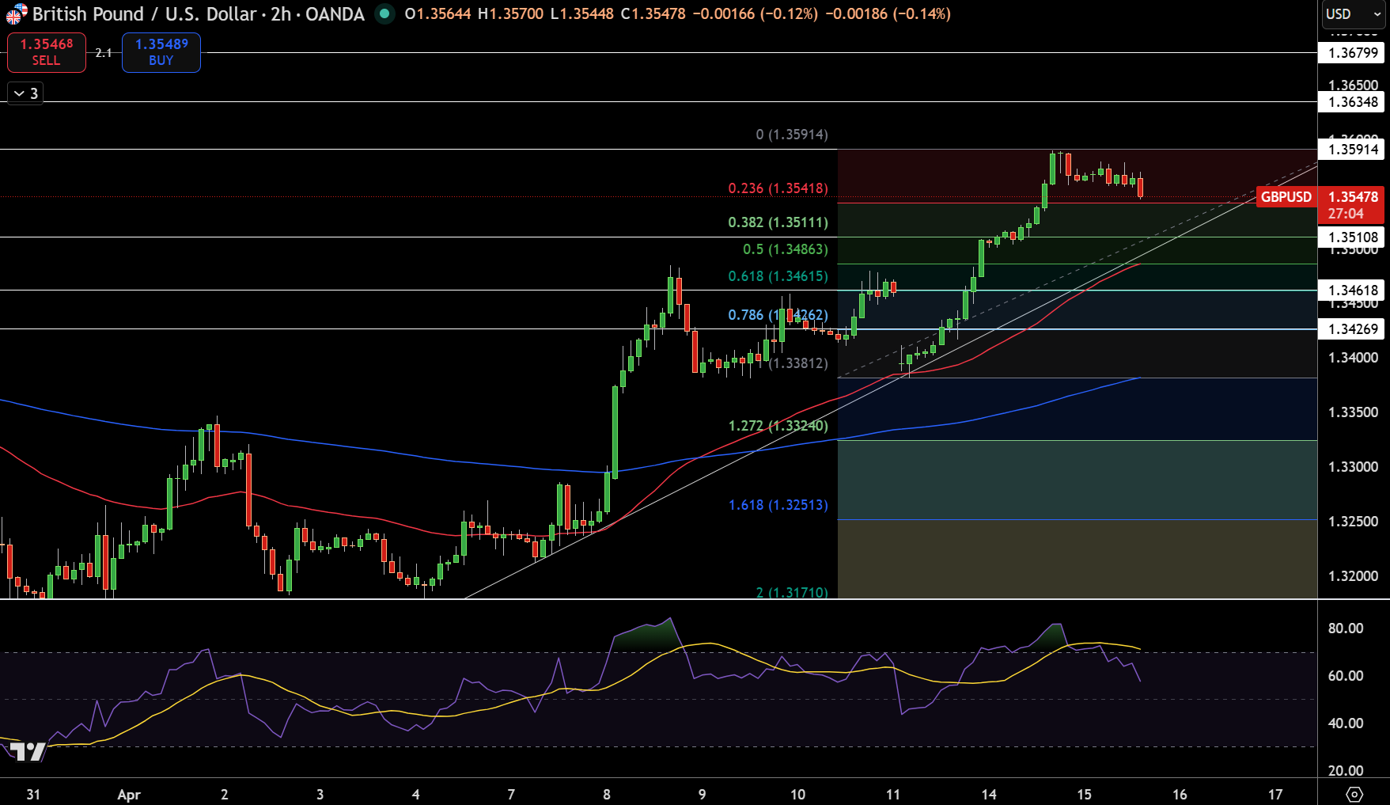Click the 8 date label on time axis
Screen dimensions: 1390x805
tap(607, 795)
